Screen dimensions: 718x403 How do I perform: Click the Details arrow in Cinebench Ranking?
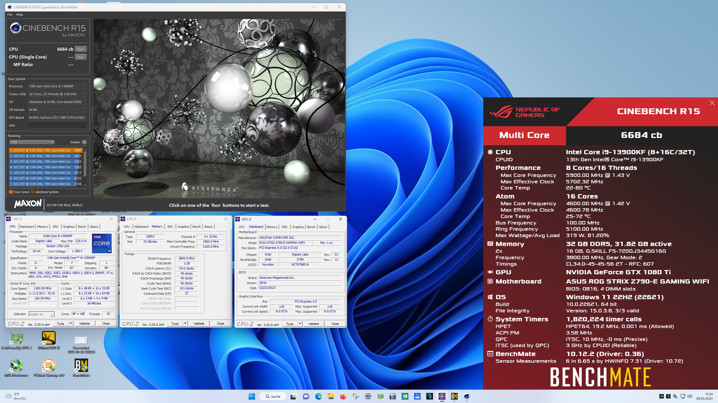tap(84, 142)
